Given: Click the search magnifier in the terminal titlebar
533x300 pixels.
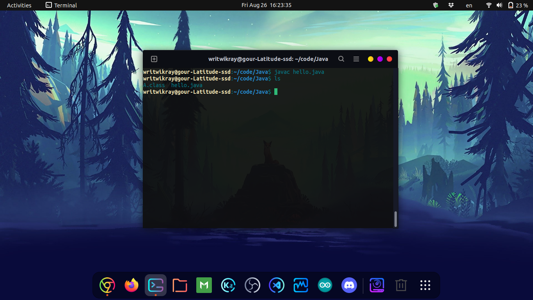Looking at the screenshot, I should point(341,59).
